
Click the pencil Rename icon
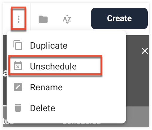[18, 87]
